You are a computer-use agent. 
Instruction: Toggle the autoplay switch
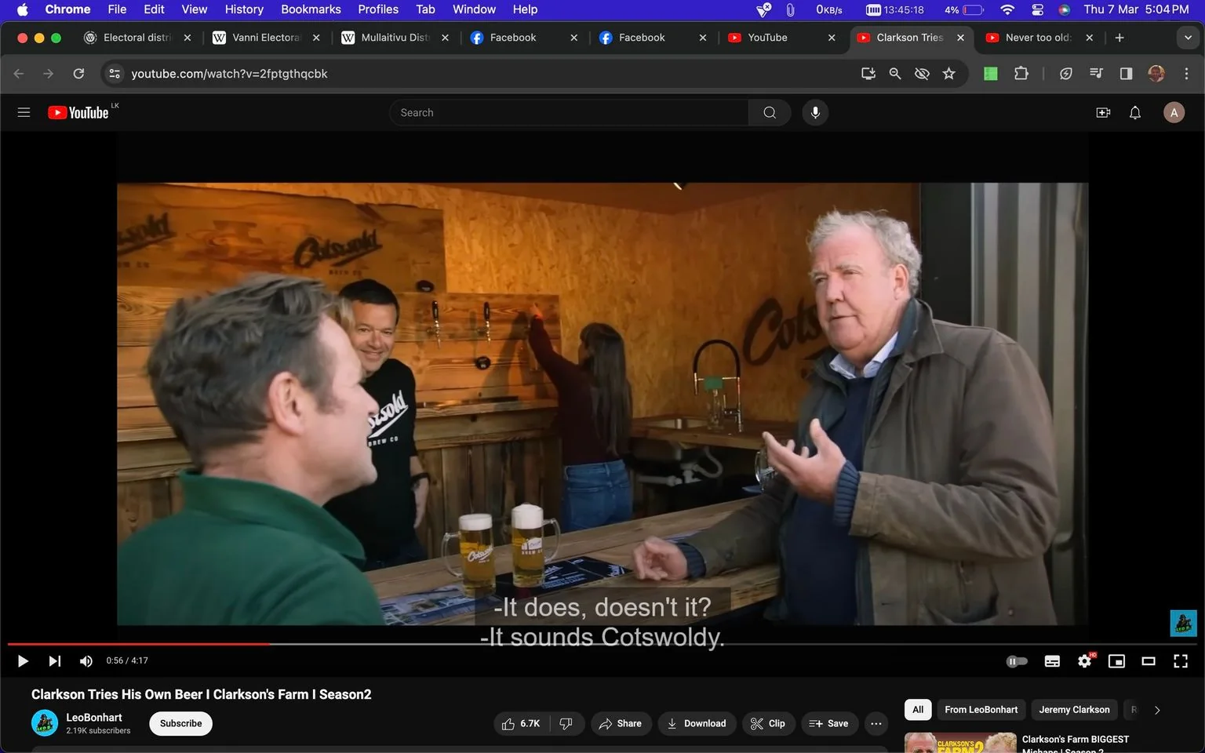click(1017, 661)
